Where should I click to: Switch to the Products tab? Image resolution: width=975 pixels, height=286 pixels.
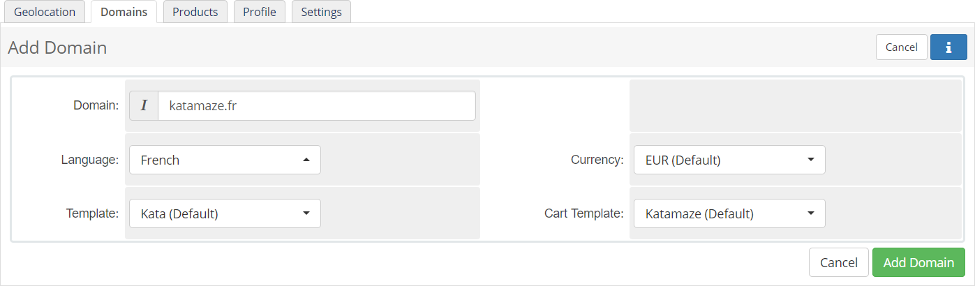tap(195, 12)
